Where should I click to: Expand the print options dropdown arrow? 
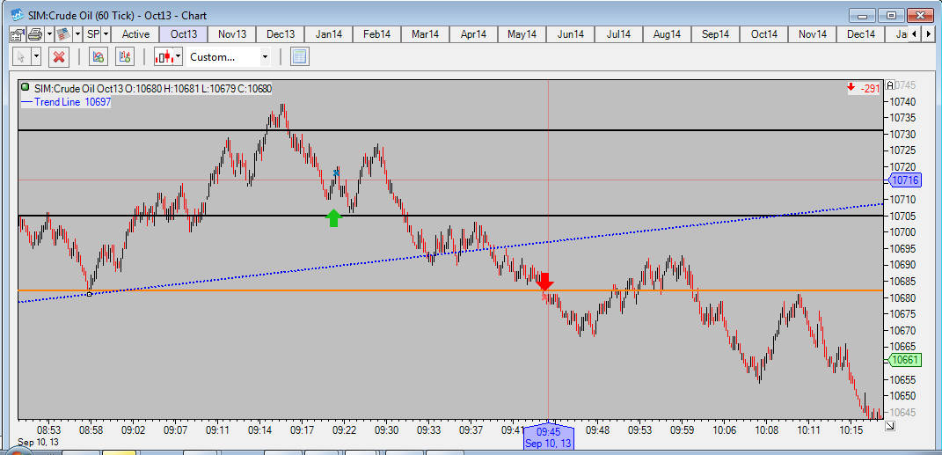[50, 34]
